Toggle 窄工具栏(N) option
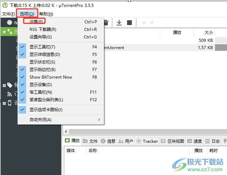The height and width of the screenshot is (175, 227). click(60, 92)
